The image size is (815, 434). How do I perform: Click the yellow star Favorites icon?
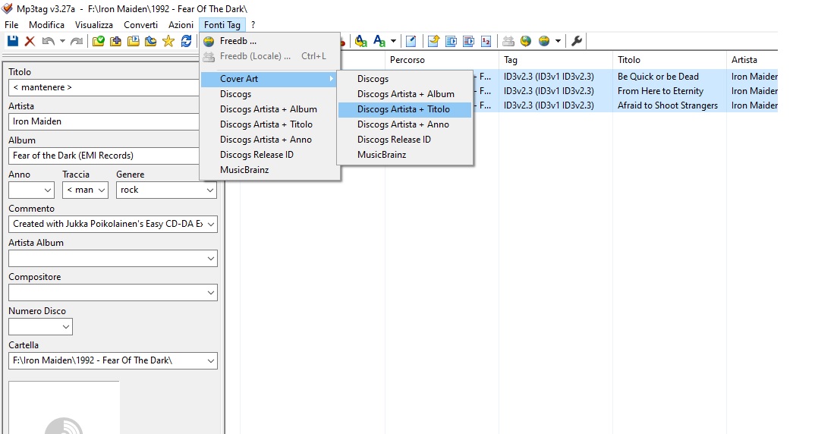(x=168, y=41)
